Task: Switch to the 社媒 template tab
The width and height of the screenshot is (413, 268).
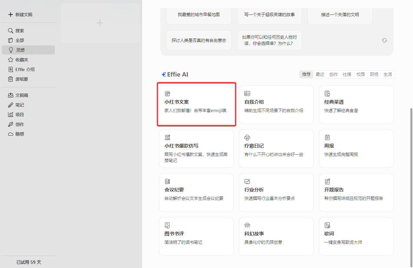Action: pos(347,74)
